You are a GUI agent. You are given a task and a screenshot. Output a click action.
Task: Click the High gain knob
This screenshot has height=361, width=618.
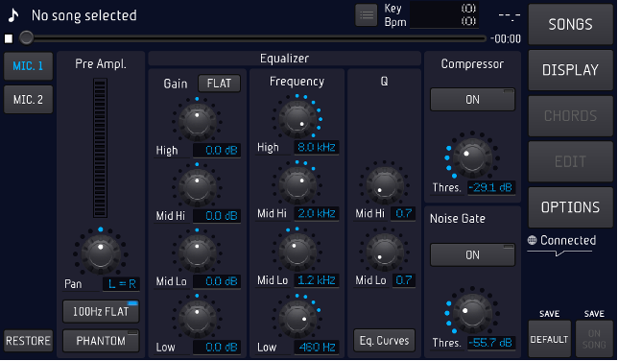pyautogui.click(x=197, y=122)
